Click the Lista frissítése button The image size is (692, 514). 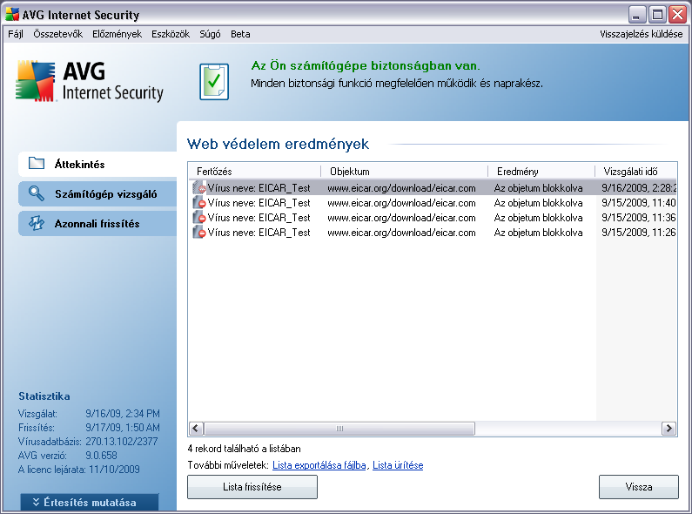(x=252, y=487)
